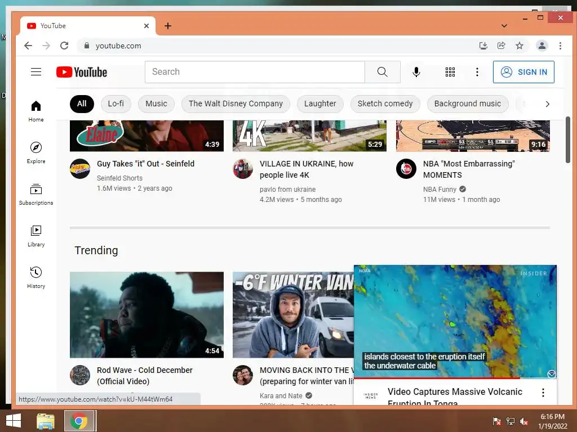Open 'Guy Takes "it" Out - Seinfeld' title
This screenshot has width=577, height=432.
click(x=146, y=164)
